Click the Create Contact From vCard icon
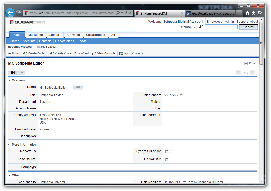The image size is (271, 191). pyautogui.click(x=52, y=54)
